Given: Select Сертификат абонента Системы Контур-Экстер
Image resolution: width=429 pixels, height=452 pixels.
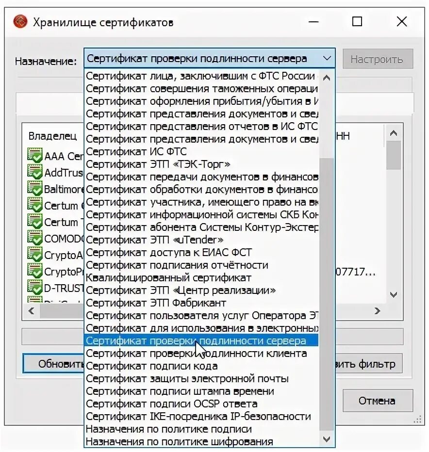Looking at the screenshot, I should 202,227.
